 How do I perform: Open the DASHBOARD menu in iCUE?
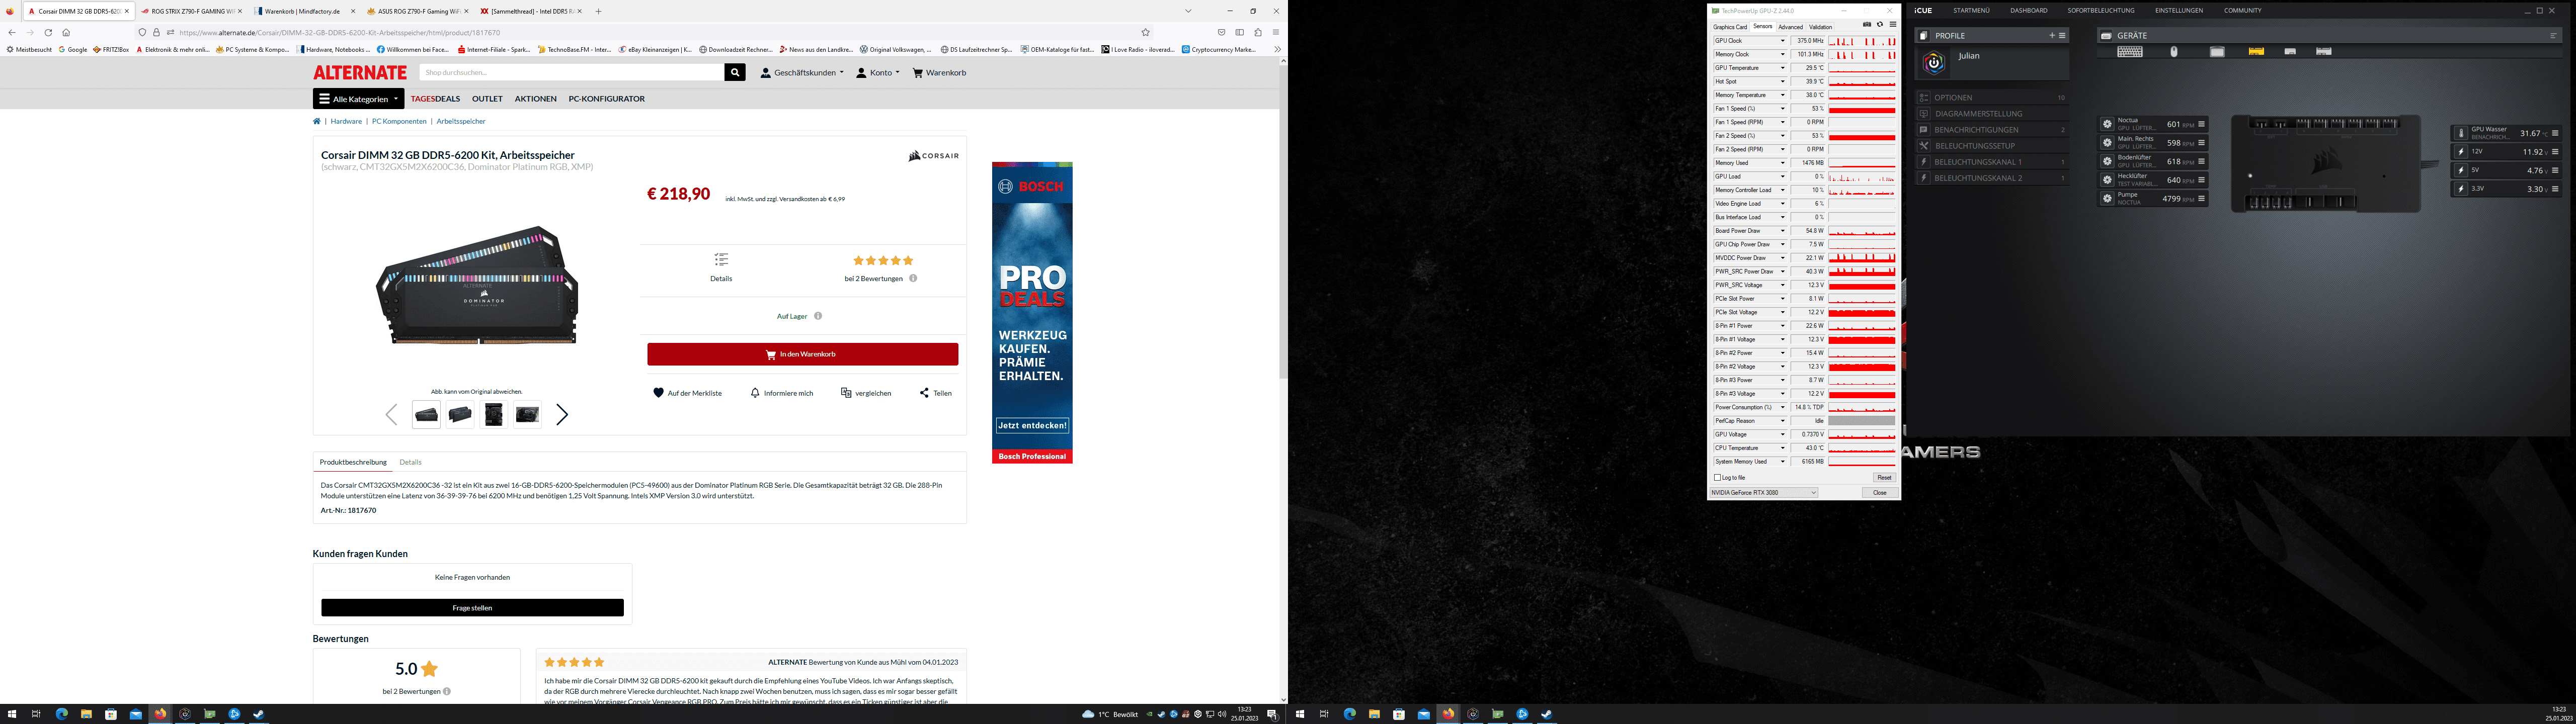pyautogui.click(x=2028, y=10)
